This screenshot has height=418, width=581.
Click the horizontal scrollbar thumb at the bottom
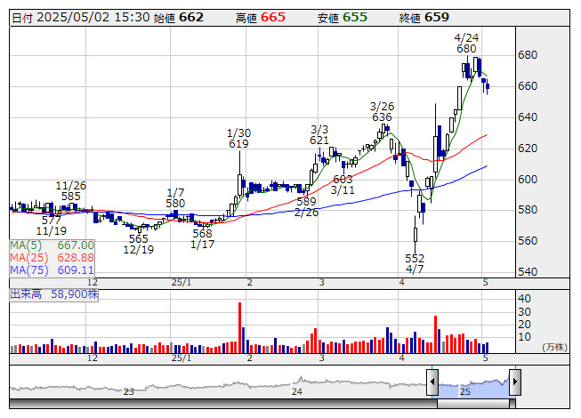473,404
